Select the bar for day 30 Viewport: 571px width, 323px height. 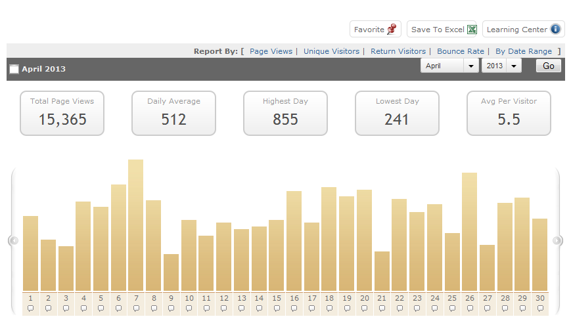[x=539, y=255]
